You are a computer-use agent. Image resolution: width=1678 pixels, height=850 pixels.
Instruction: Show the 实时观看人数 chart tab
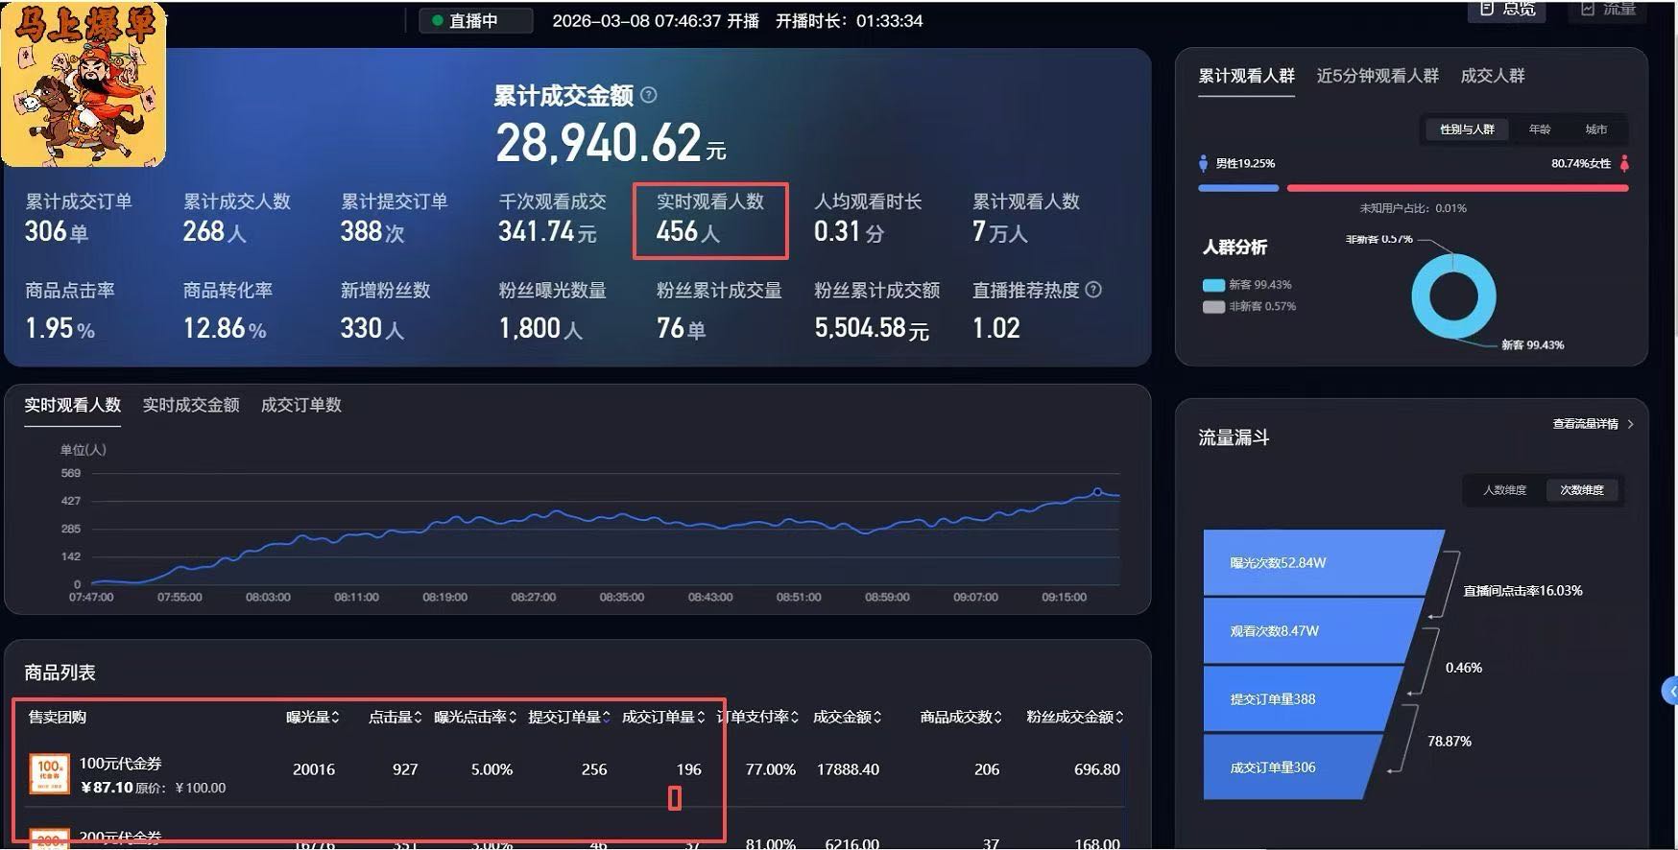pos(73,405)
